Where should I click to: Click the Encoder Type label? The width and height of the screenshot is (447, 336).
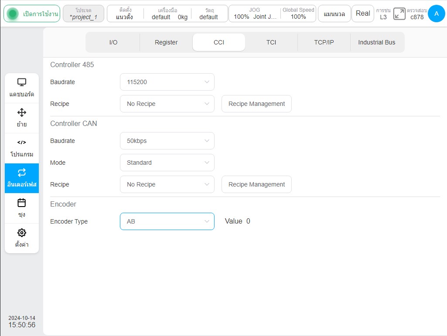pos(69,221)
